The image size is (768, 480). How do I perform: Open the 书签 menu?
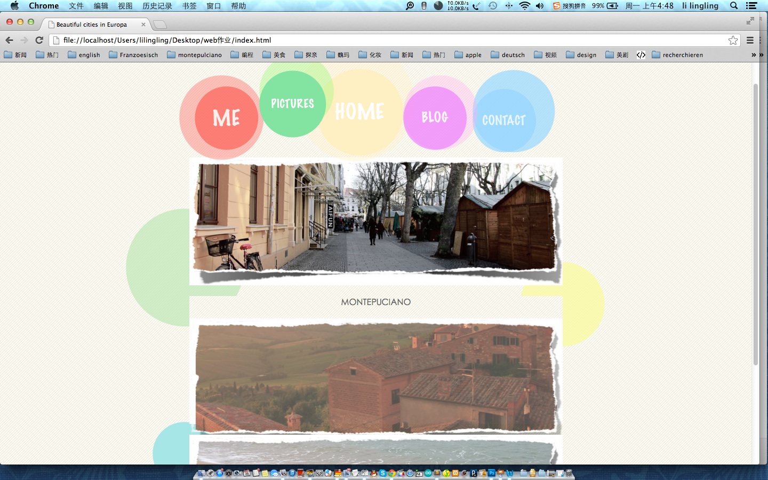point(189,6)
